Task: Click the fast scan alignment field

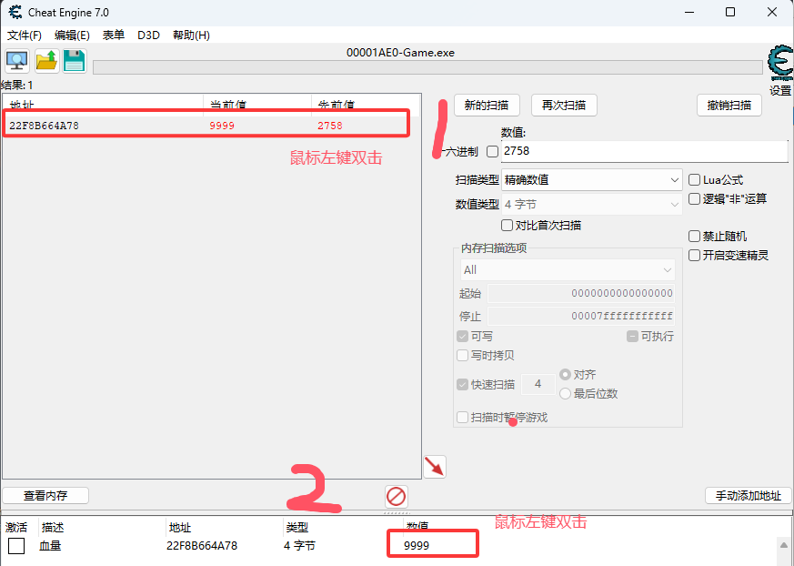Action: click(x=538, y=385)
